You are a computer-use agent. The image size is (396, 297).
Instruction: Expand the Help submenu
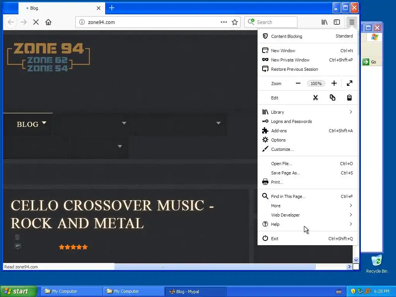(x=307, y=224)
